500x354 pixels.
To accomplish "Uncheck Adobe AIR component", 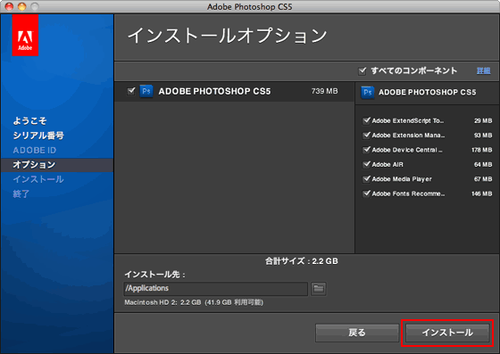I will pos(366,164).
